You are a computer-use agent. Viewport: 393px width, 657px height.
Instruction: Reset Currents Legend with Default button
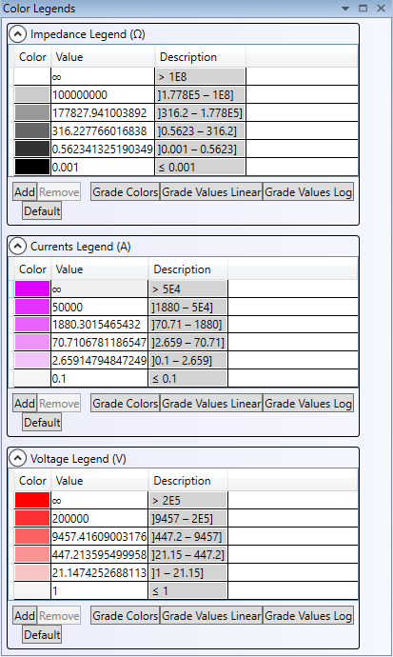tap(42, 423)
